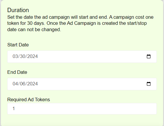The width and height of the screenshot is (164, 126).
Task: Select the day 30 in Start Date
Action: coord(23,57)
